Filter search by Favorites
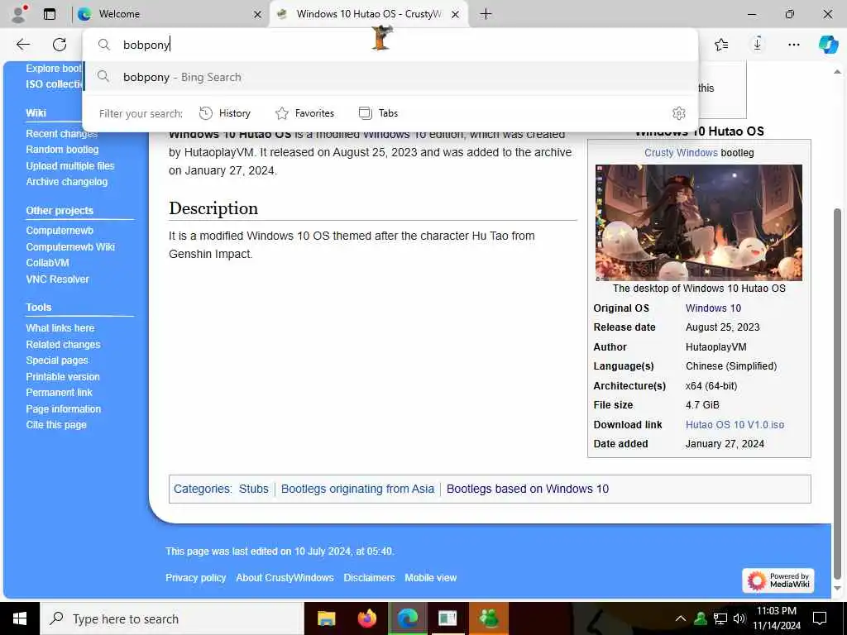 pyautogui.click(x=304, y=113)
